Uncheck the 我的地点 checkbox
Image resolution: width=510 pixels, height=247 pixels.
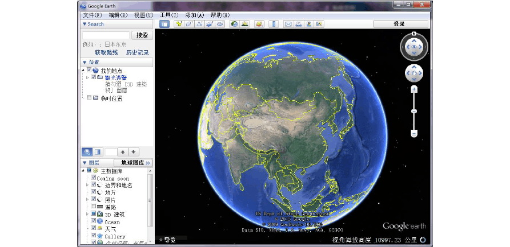(89, 70)
